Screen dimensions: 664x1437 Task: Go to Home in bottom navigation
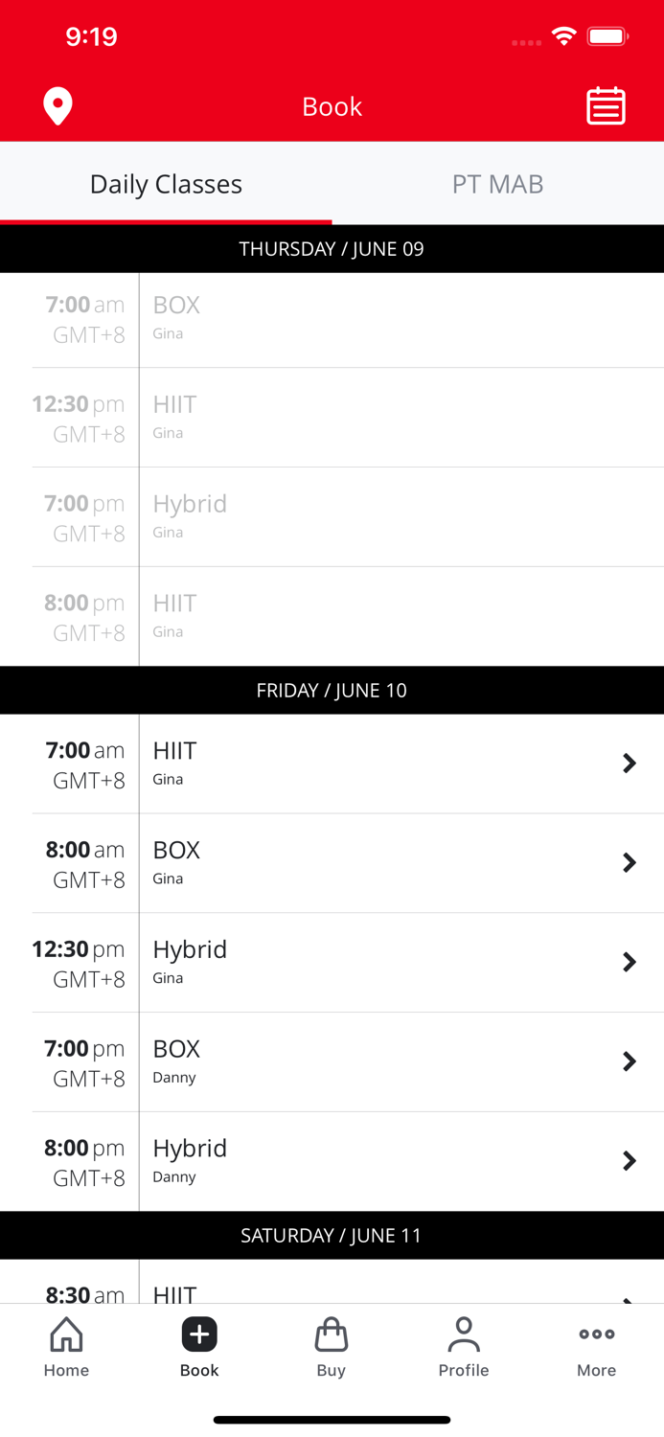click(x=66, y=1346)
